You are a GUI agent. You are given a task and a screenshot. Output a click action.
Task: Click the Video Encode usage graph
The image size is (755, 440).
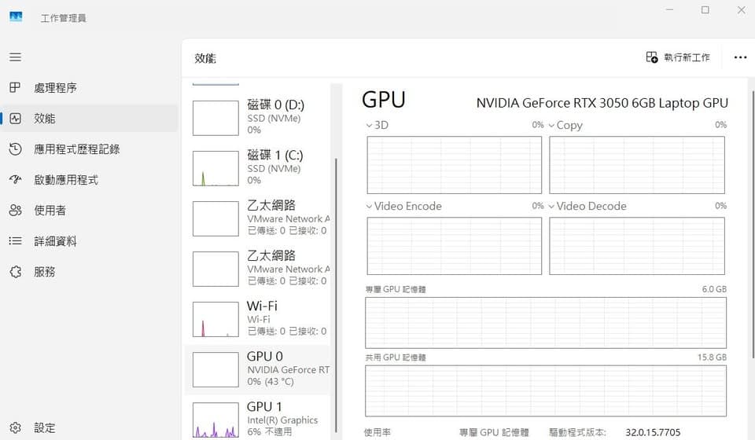pos(454,246)
